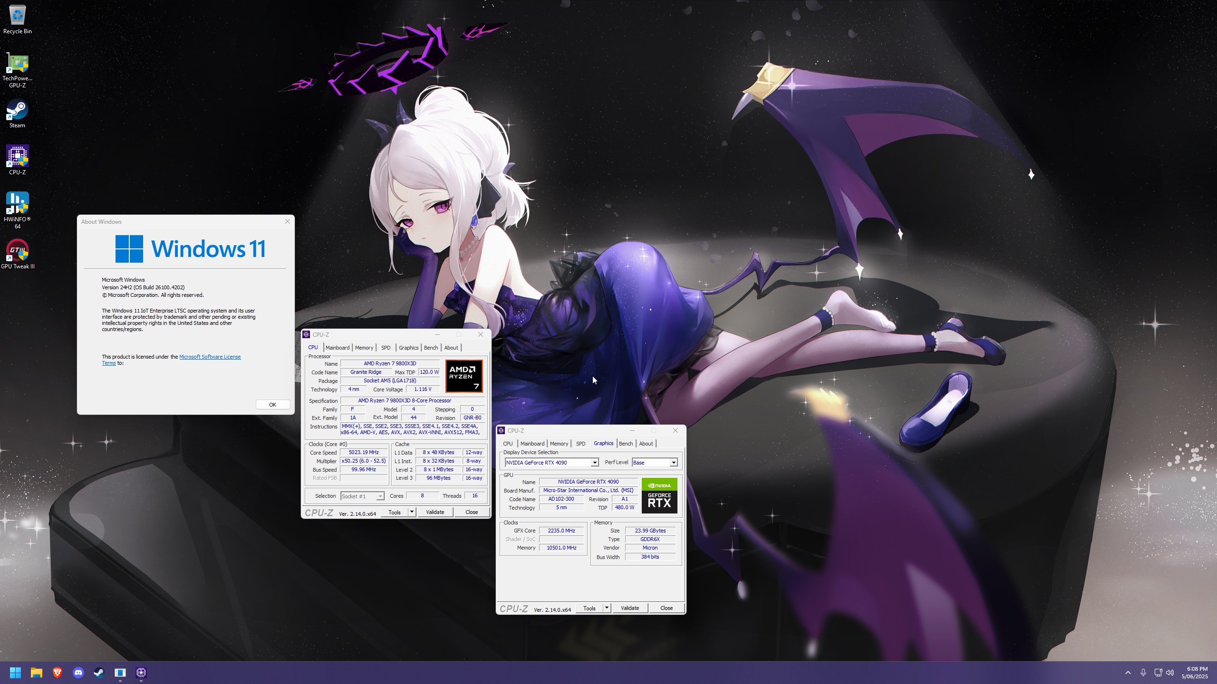This screenshot has height=684, width=1217.
Task: Click the AMD Ryzen 7 9800X3D name field
Action: pos(390,364)
